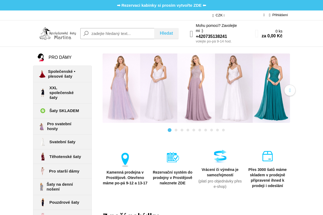
Task: Select the fifth carousel pagination dot
Action: point(194,130)
